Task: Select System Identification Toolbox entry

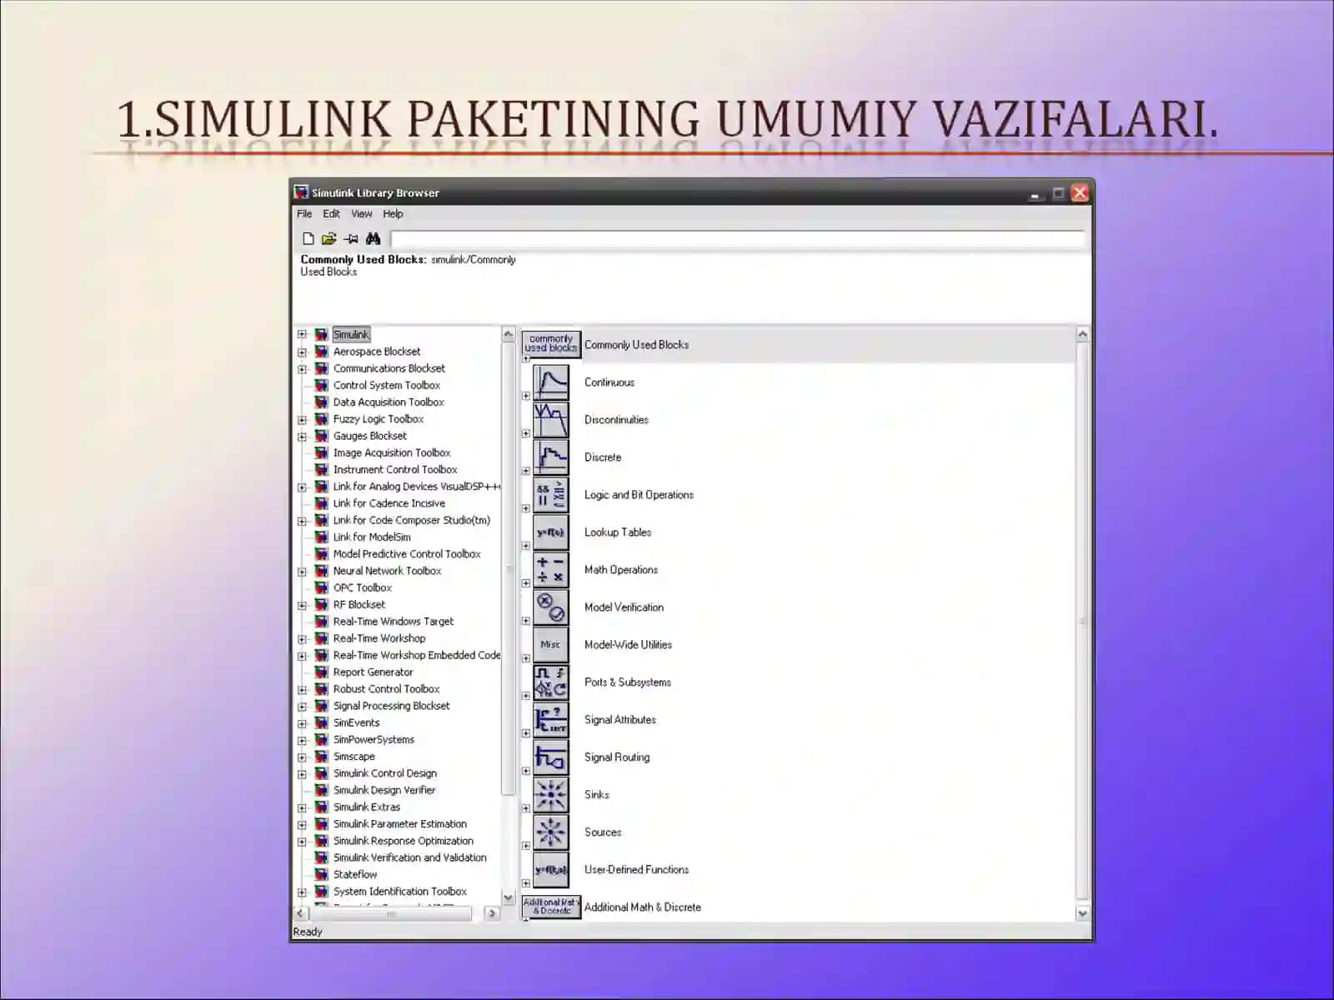Action: point(400,892)
